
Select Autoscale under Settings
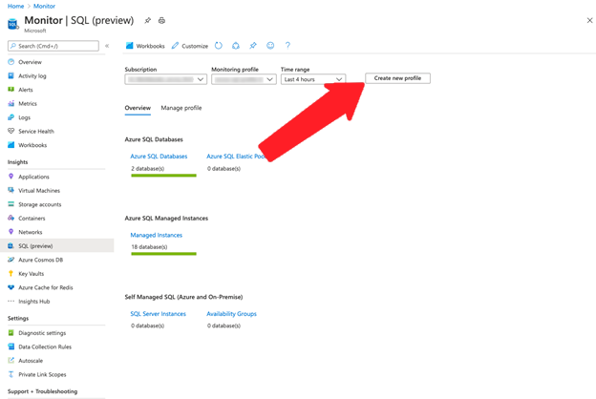(x=31, y=361)
